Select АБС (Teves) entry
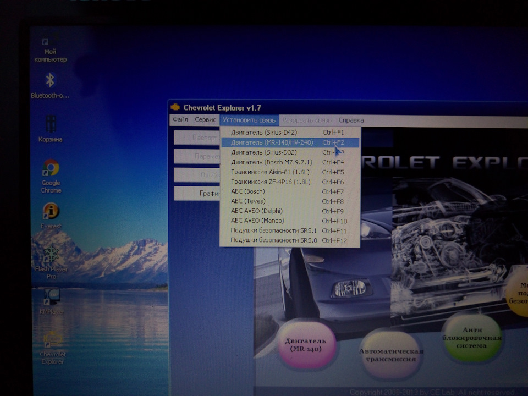 pos(290,201)
